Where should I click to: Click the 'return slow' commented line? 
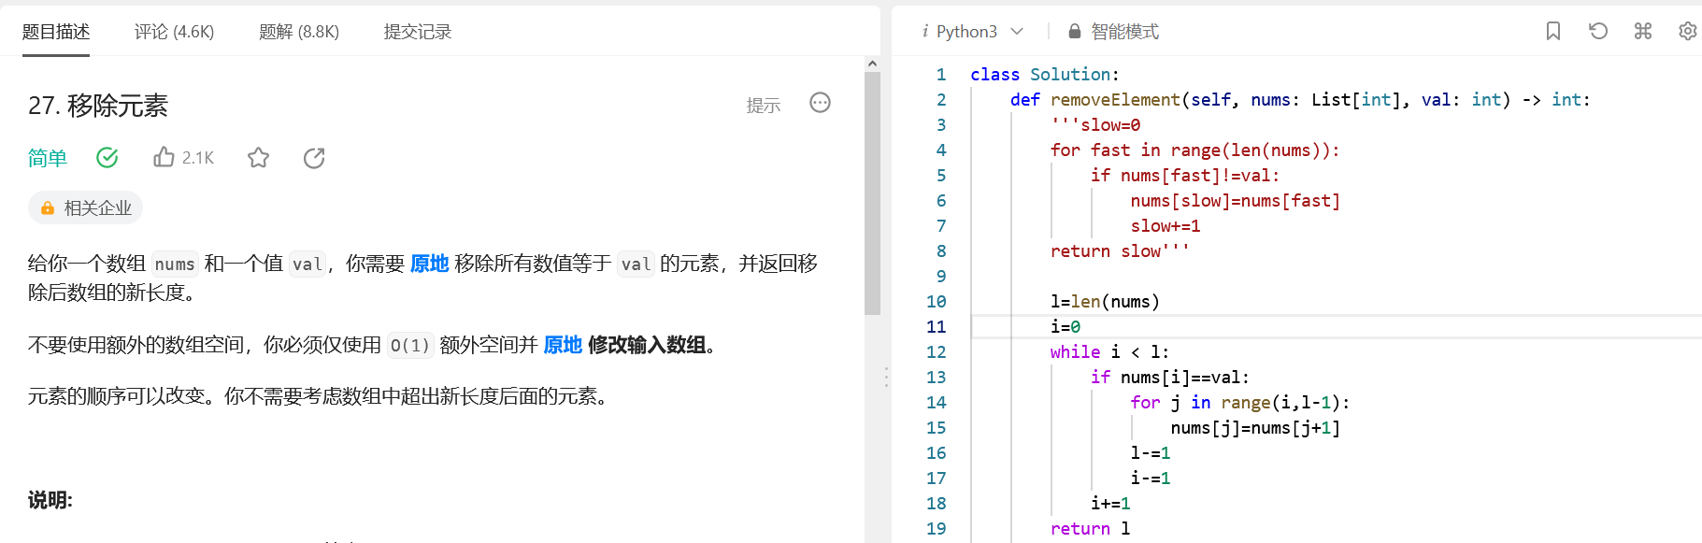coord(1120,250)
